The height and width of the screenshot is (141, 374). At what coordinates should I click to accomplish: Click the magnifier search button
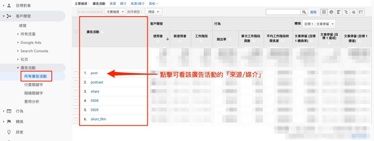[x=304, y=12]
